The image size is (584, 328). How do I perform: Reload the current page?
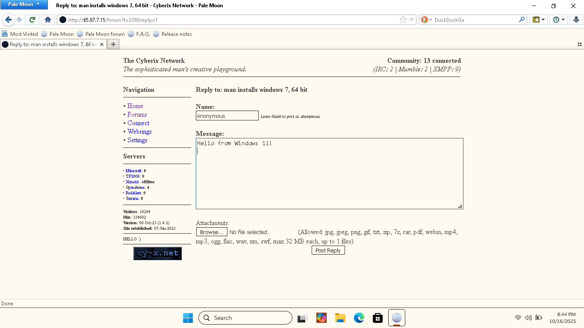tap(32, 20)
